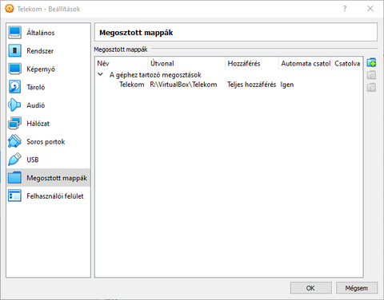Switch to Képernyő settings
Viewport: 384px width, 300px height.
48,69
